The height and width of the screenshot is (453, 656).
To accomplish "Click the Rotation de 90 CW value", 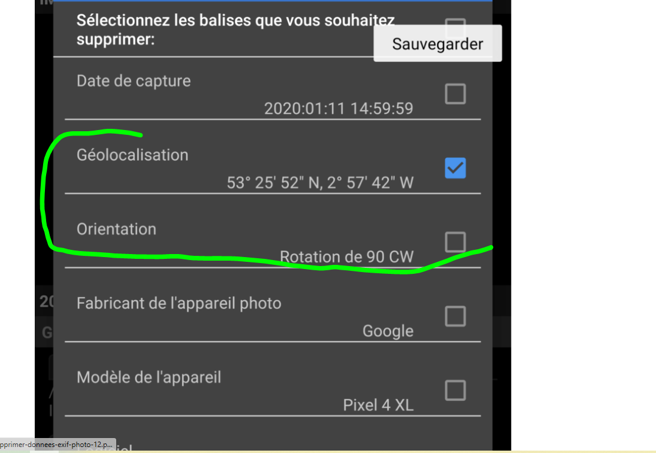I will click(346, 257).
